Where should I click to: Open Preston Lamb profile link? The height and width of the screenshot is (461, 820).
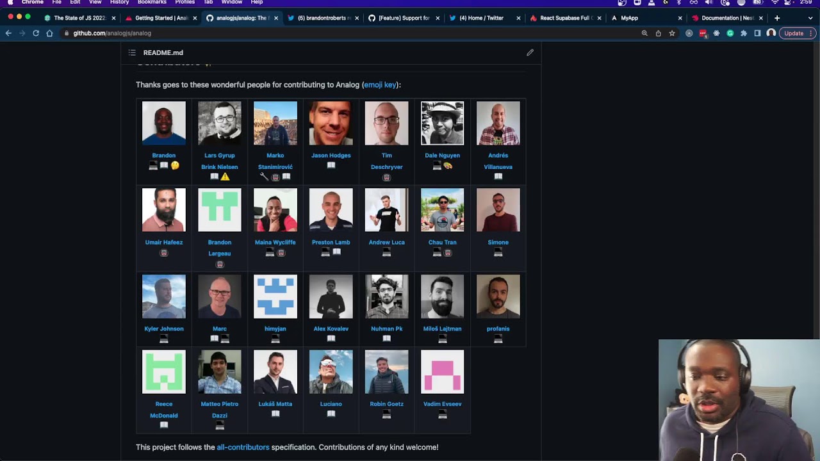coord(331,243)
